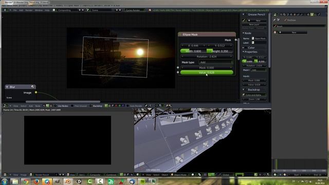This screenshot has width=329, height=185.
Task: Click the Grease Pencil draw pencil icon
Action: pos(244,21)
